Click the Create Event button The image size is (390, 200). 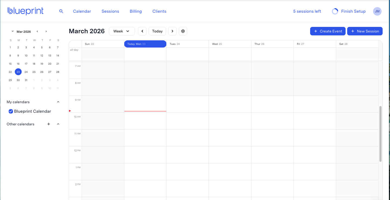[328, 31]
